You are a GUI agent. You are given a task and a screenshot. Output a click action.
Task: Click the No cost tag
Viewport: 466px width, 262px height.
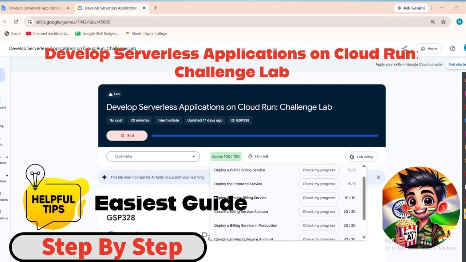click(116, 120)
